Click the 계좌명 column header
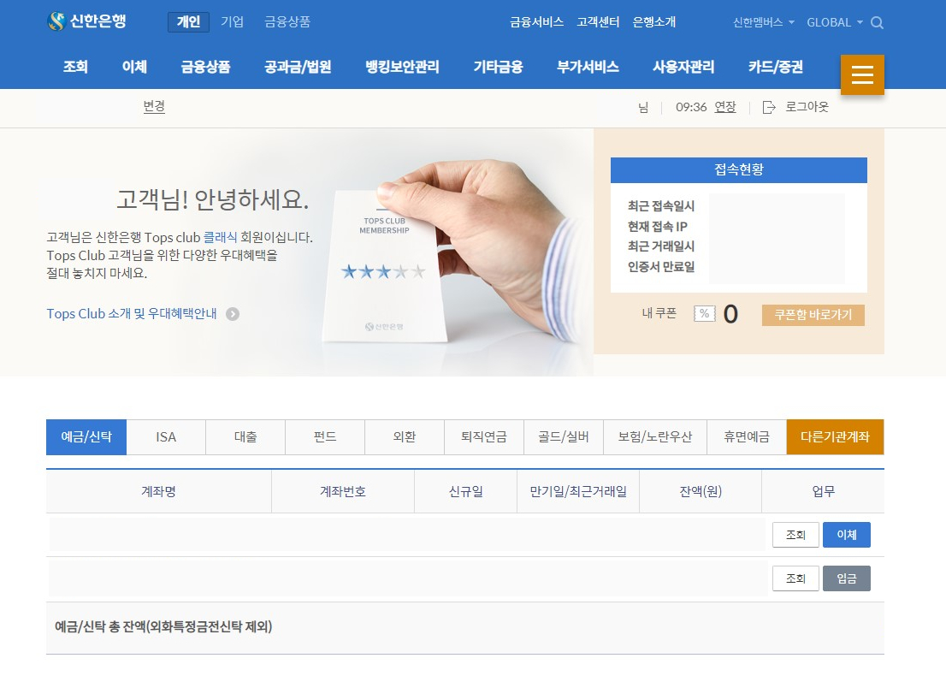946x676 pixels. (159, 491)
